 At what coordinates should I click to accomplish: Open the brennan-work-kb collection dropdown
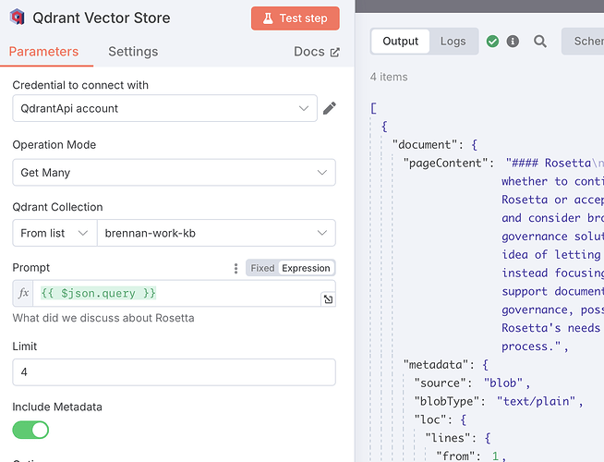216,233
